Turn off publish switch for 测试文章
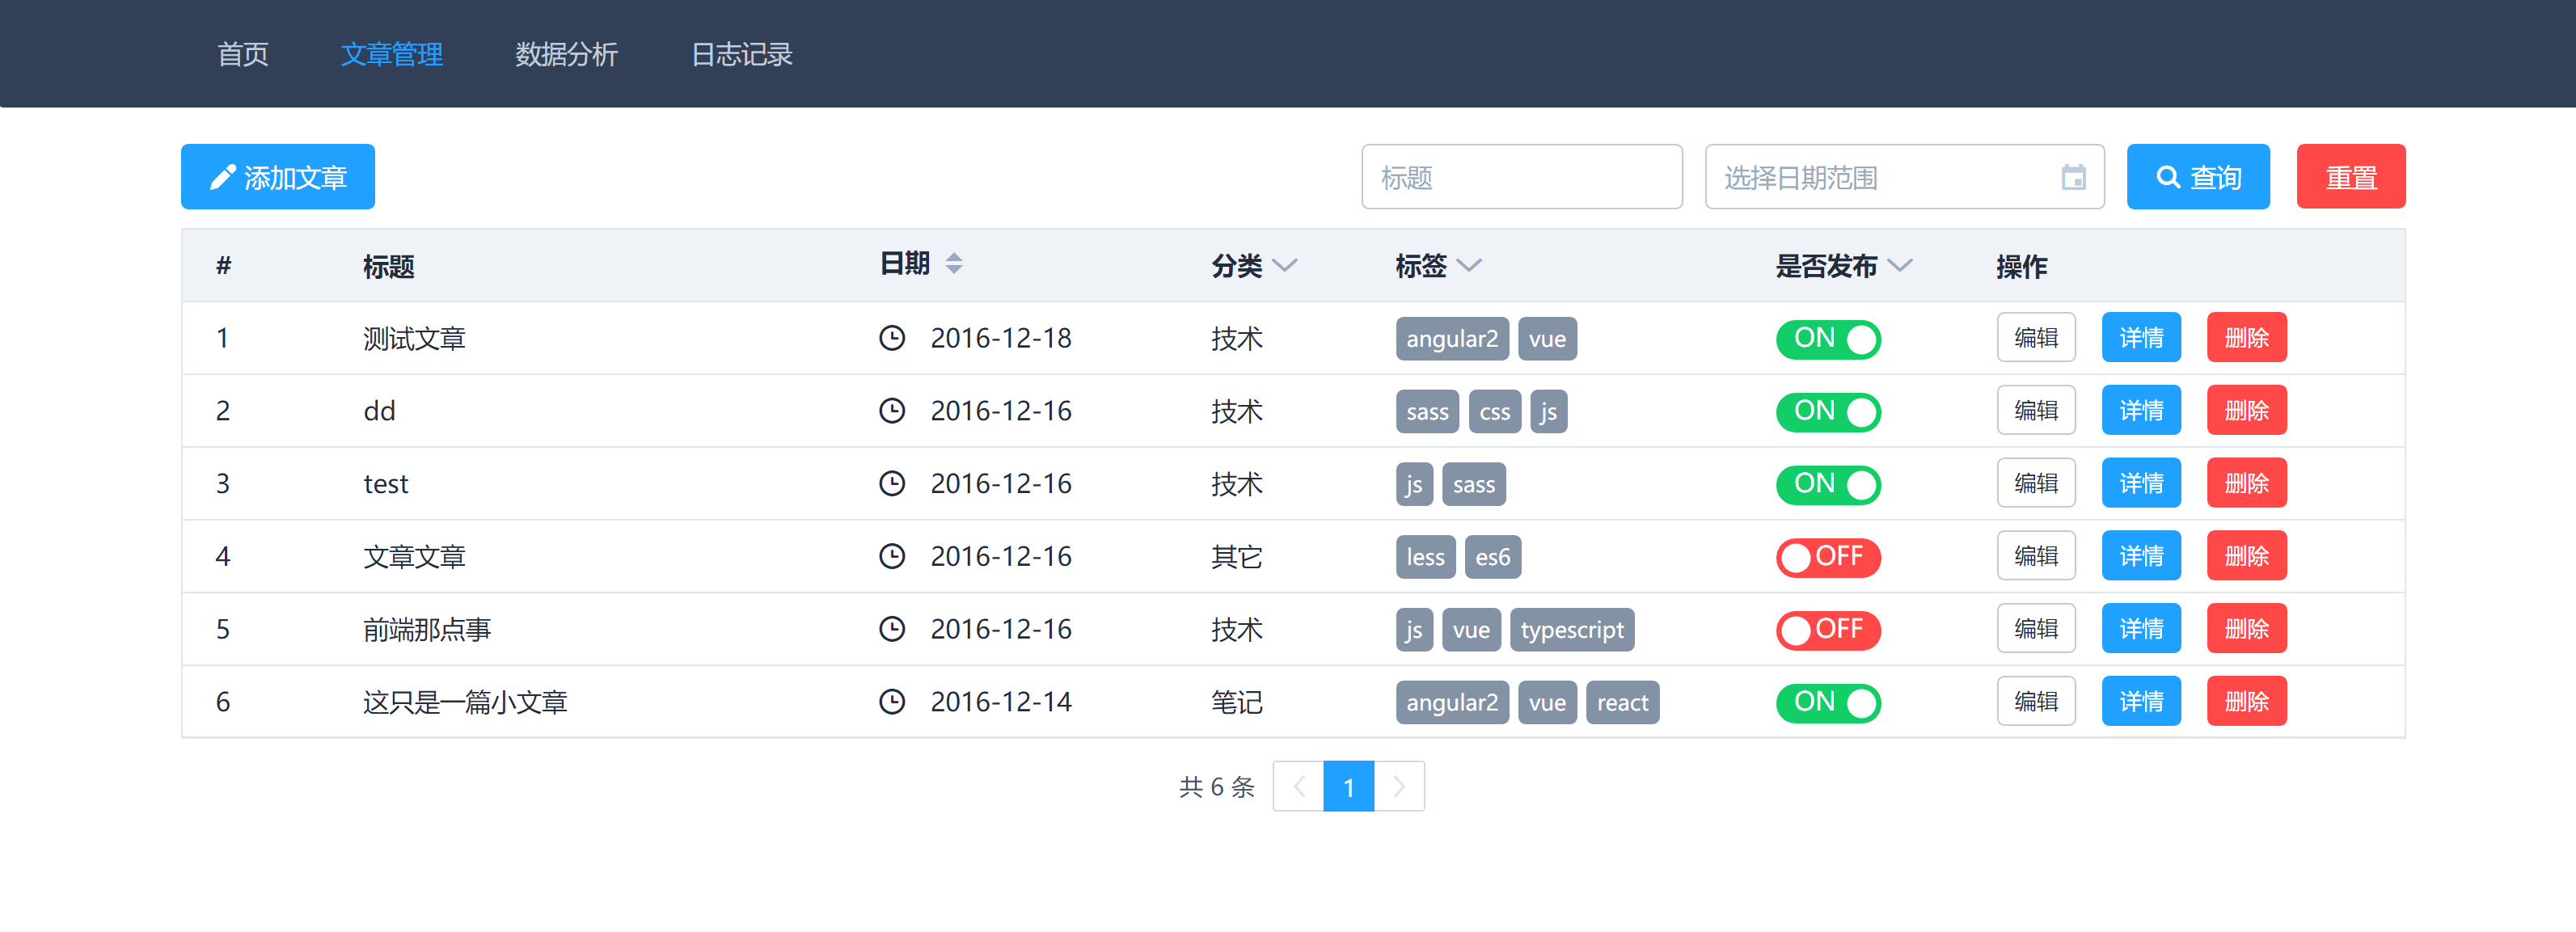 [1827, 339]
